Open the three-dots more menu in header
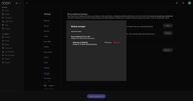Image resolution: width=193 pixels, height=101 pixels. click(x=20, y=3)
